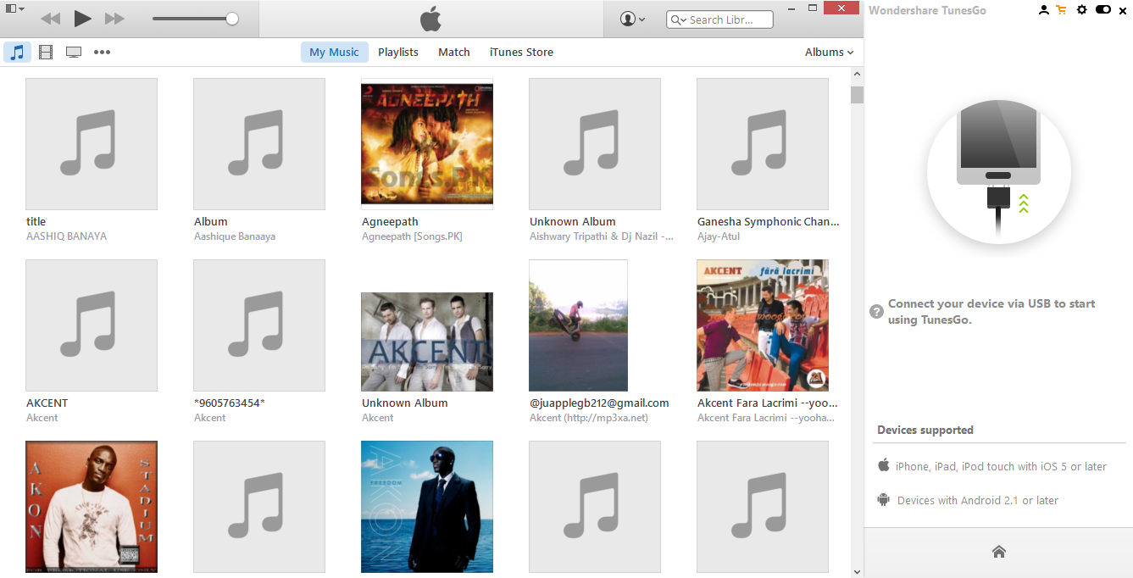Show more library types (ellipsis)
This screenshot has height=578, width=1133.
coord(102,52)
